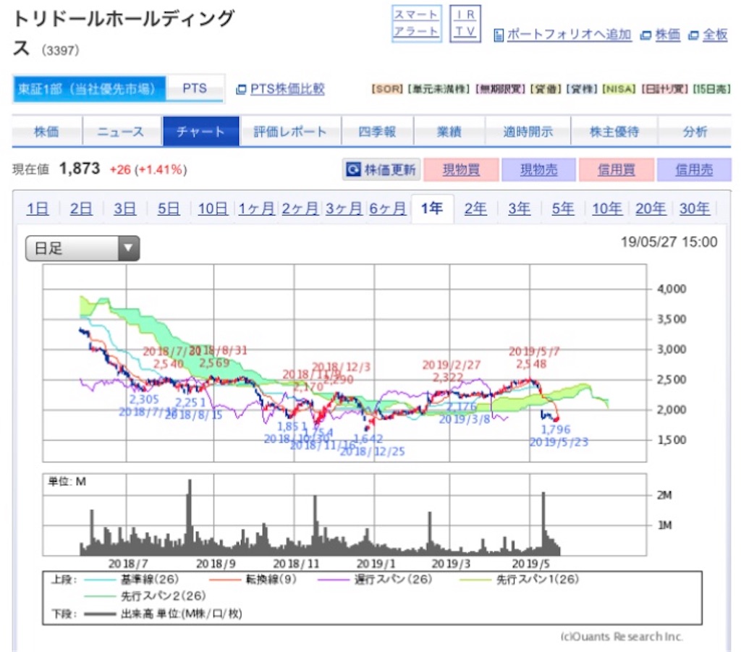Open the 株価 popup link at top right
The height and width of the screenshot is (652, 741).
point(668,35)
